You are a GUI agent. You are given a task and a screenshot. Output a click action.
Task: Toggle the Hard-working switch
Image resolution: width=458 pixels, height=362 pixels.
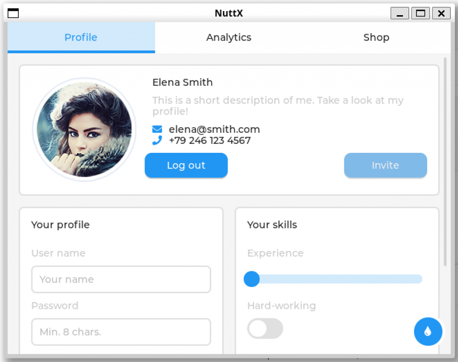[265, 329]
